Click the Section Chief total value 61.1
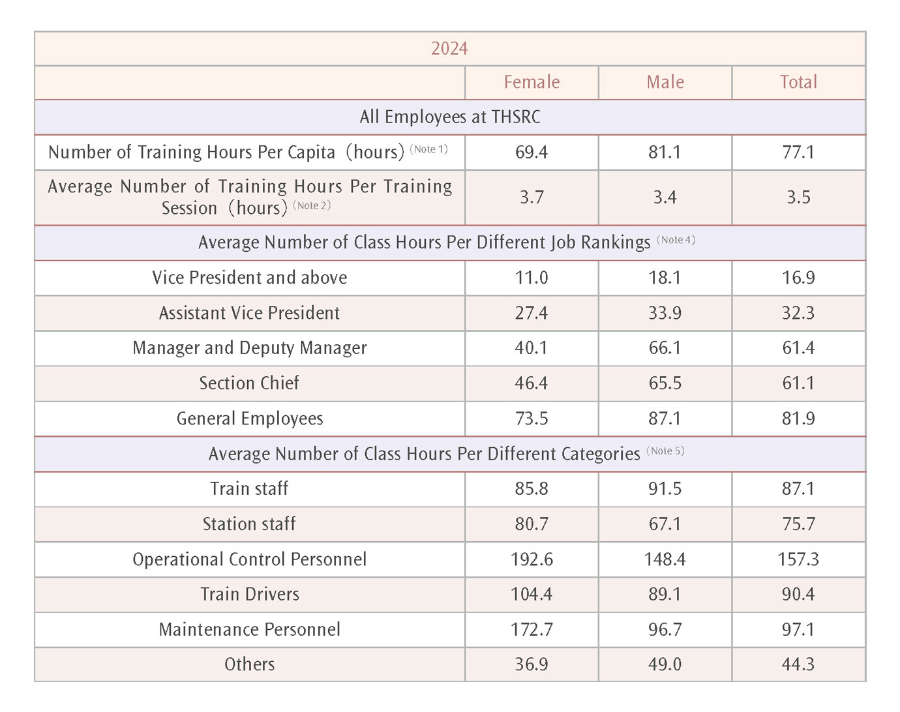The height and width of the screenshot is (712, 900). [798, 383]
